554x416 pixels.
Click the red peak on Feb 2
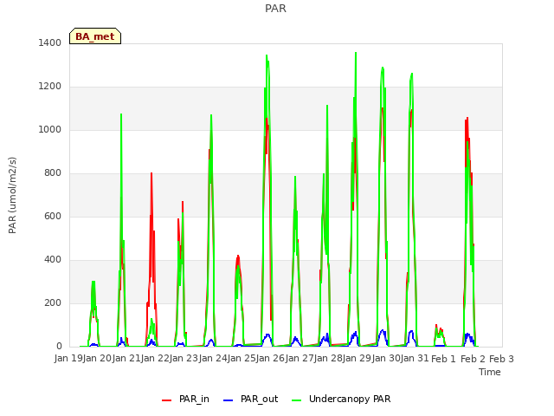pos(467,118)
